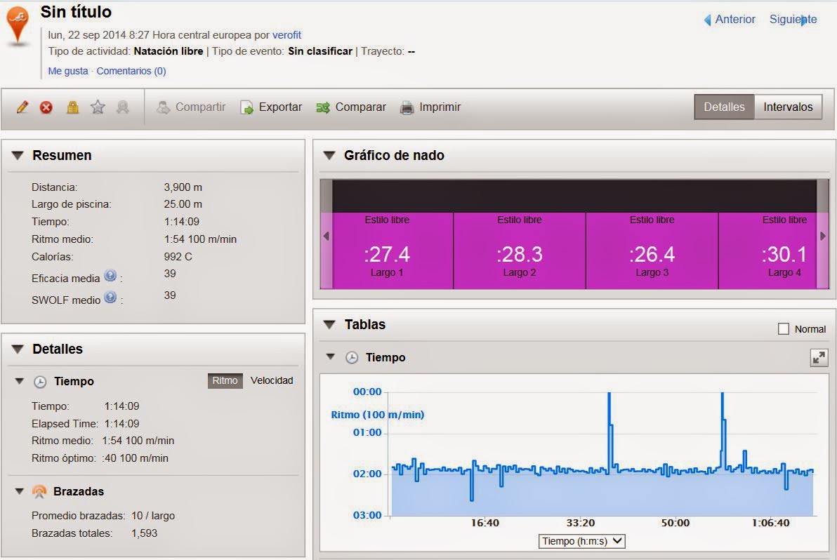Go to the Anterior activity arrow
837x560 pixels.
tap(707, 20)
